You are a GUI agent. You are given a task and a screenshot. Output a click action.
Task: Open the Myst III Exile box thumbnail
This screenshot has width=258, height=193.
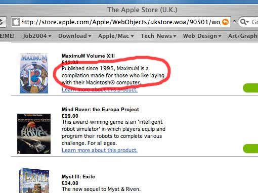(x=34, y=180)
